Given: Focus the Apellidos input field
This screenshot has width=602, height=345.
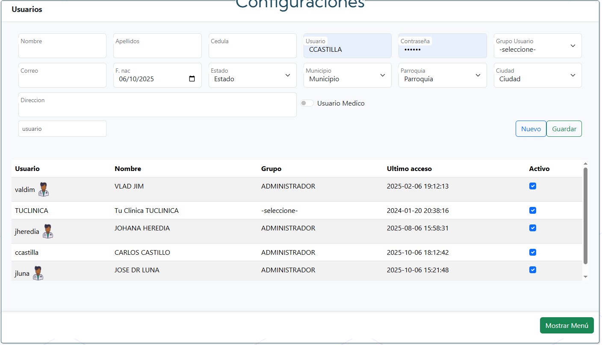Looking at the screenshot, I should [157, 46].
